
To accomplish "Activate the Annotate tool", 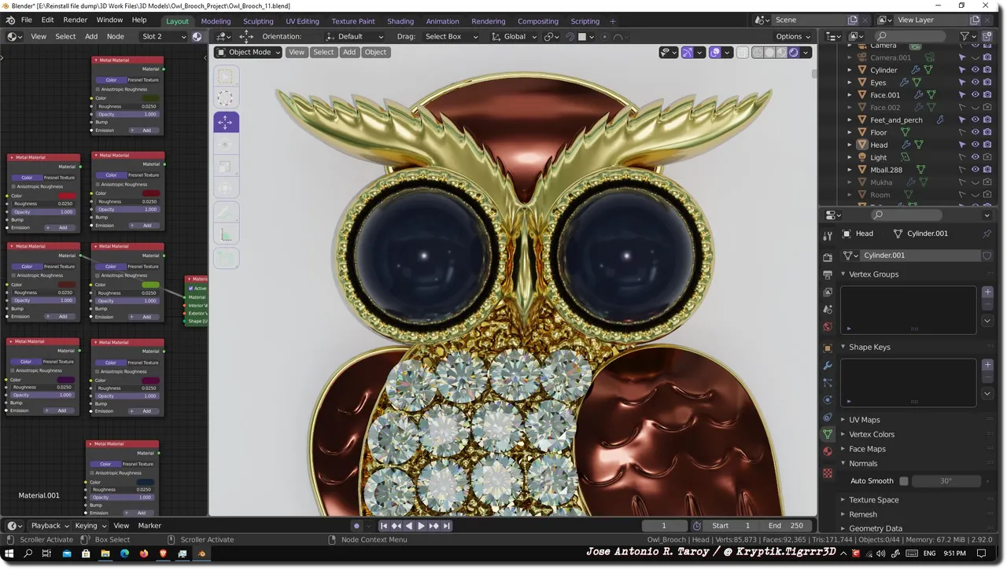I will tap(226, 212).
